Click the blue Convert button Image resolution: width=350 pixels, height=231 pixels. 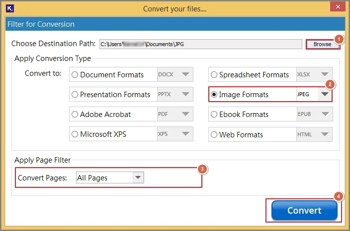[304, 210]
